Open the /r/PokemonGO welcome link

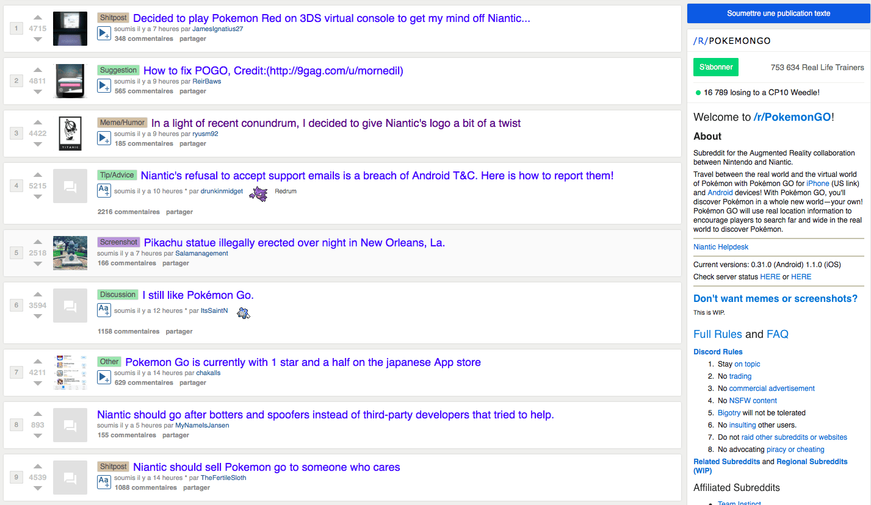point(792,117)
